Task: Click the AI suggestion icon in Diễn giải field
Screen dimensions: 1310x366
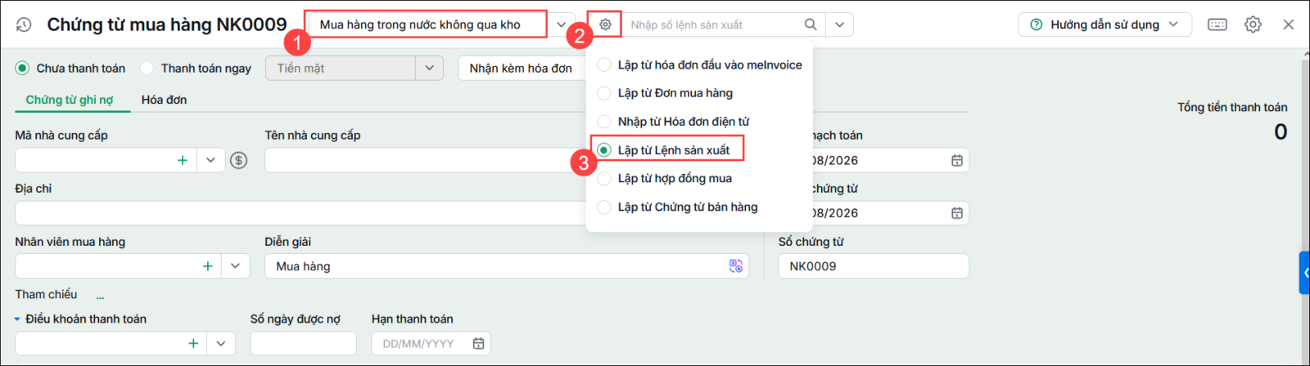Action: [x=735, y=266]
